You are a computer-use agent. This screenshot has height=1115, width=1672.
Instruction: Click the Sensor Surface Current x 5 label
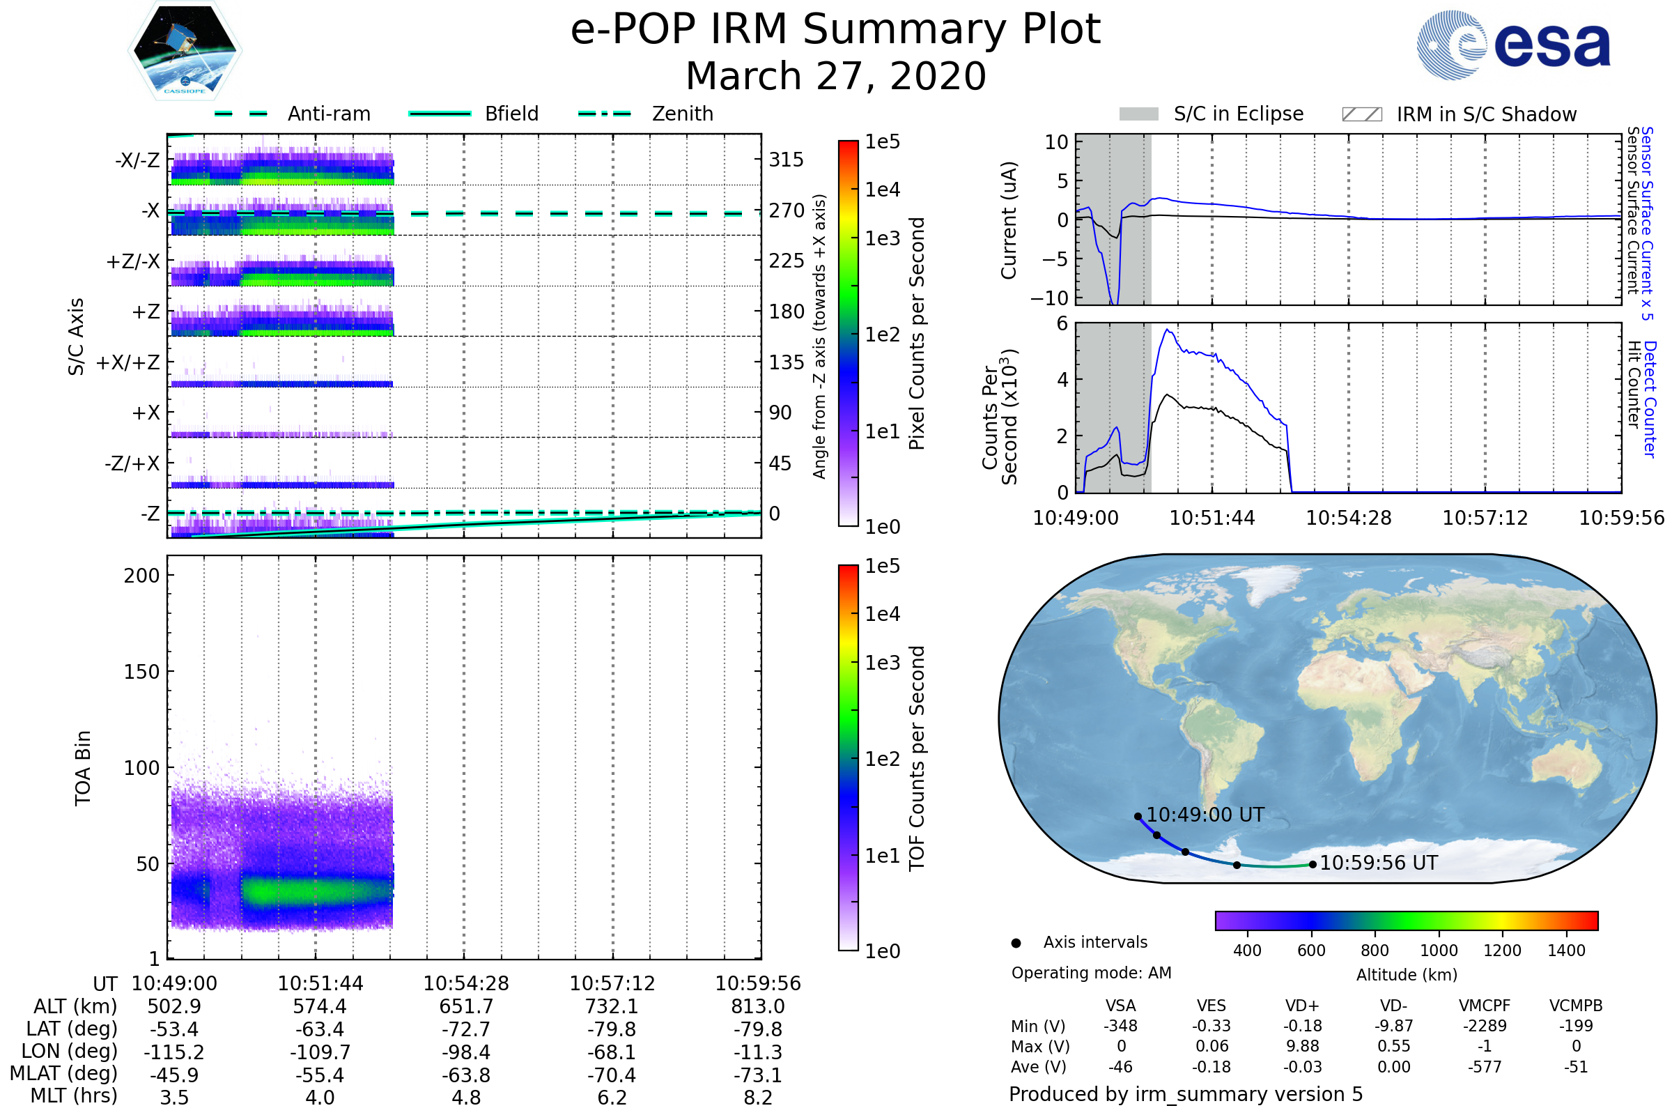point(1646,223)
